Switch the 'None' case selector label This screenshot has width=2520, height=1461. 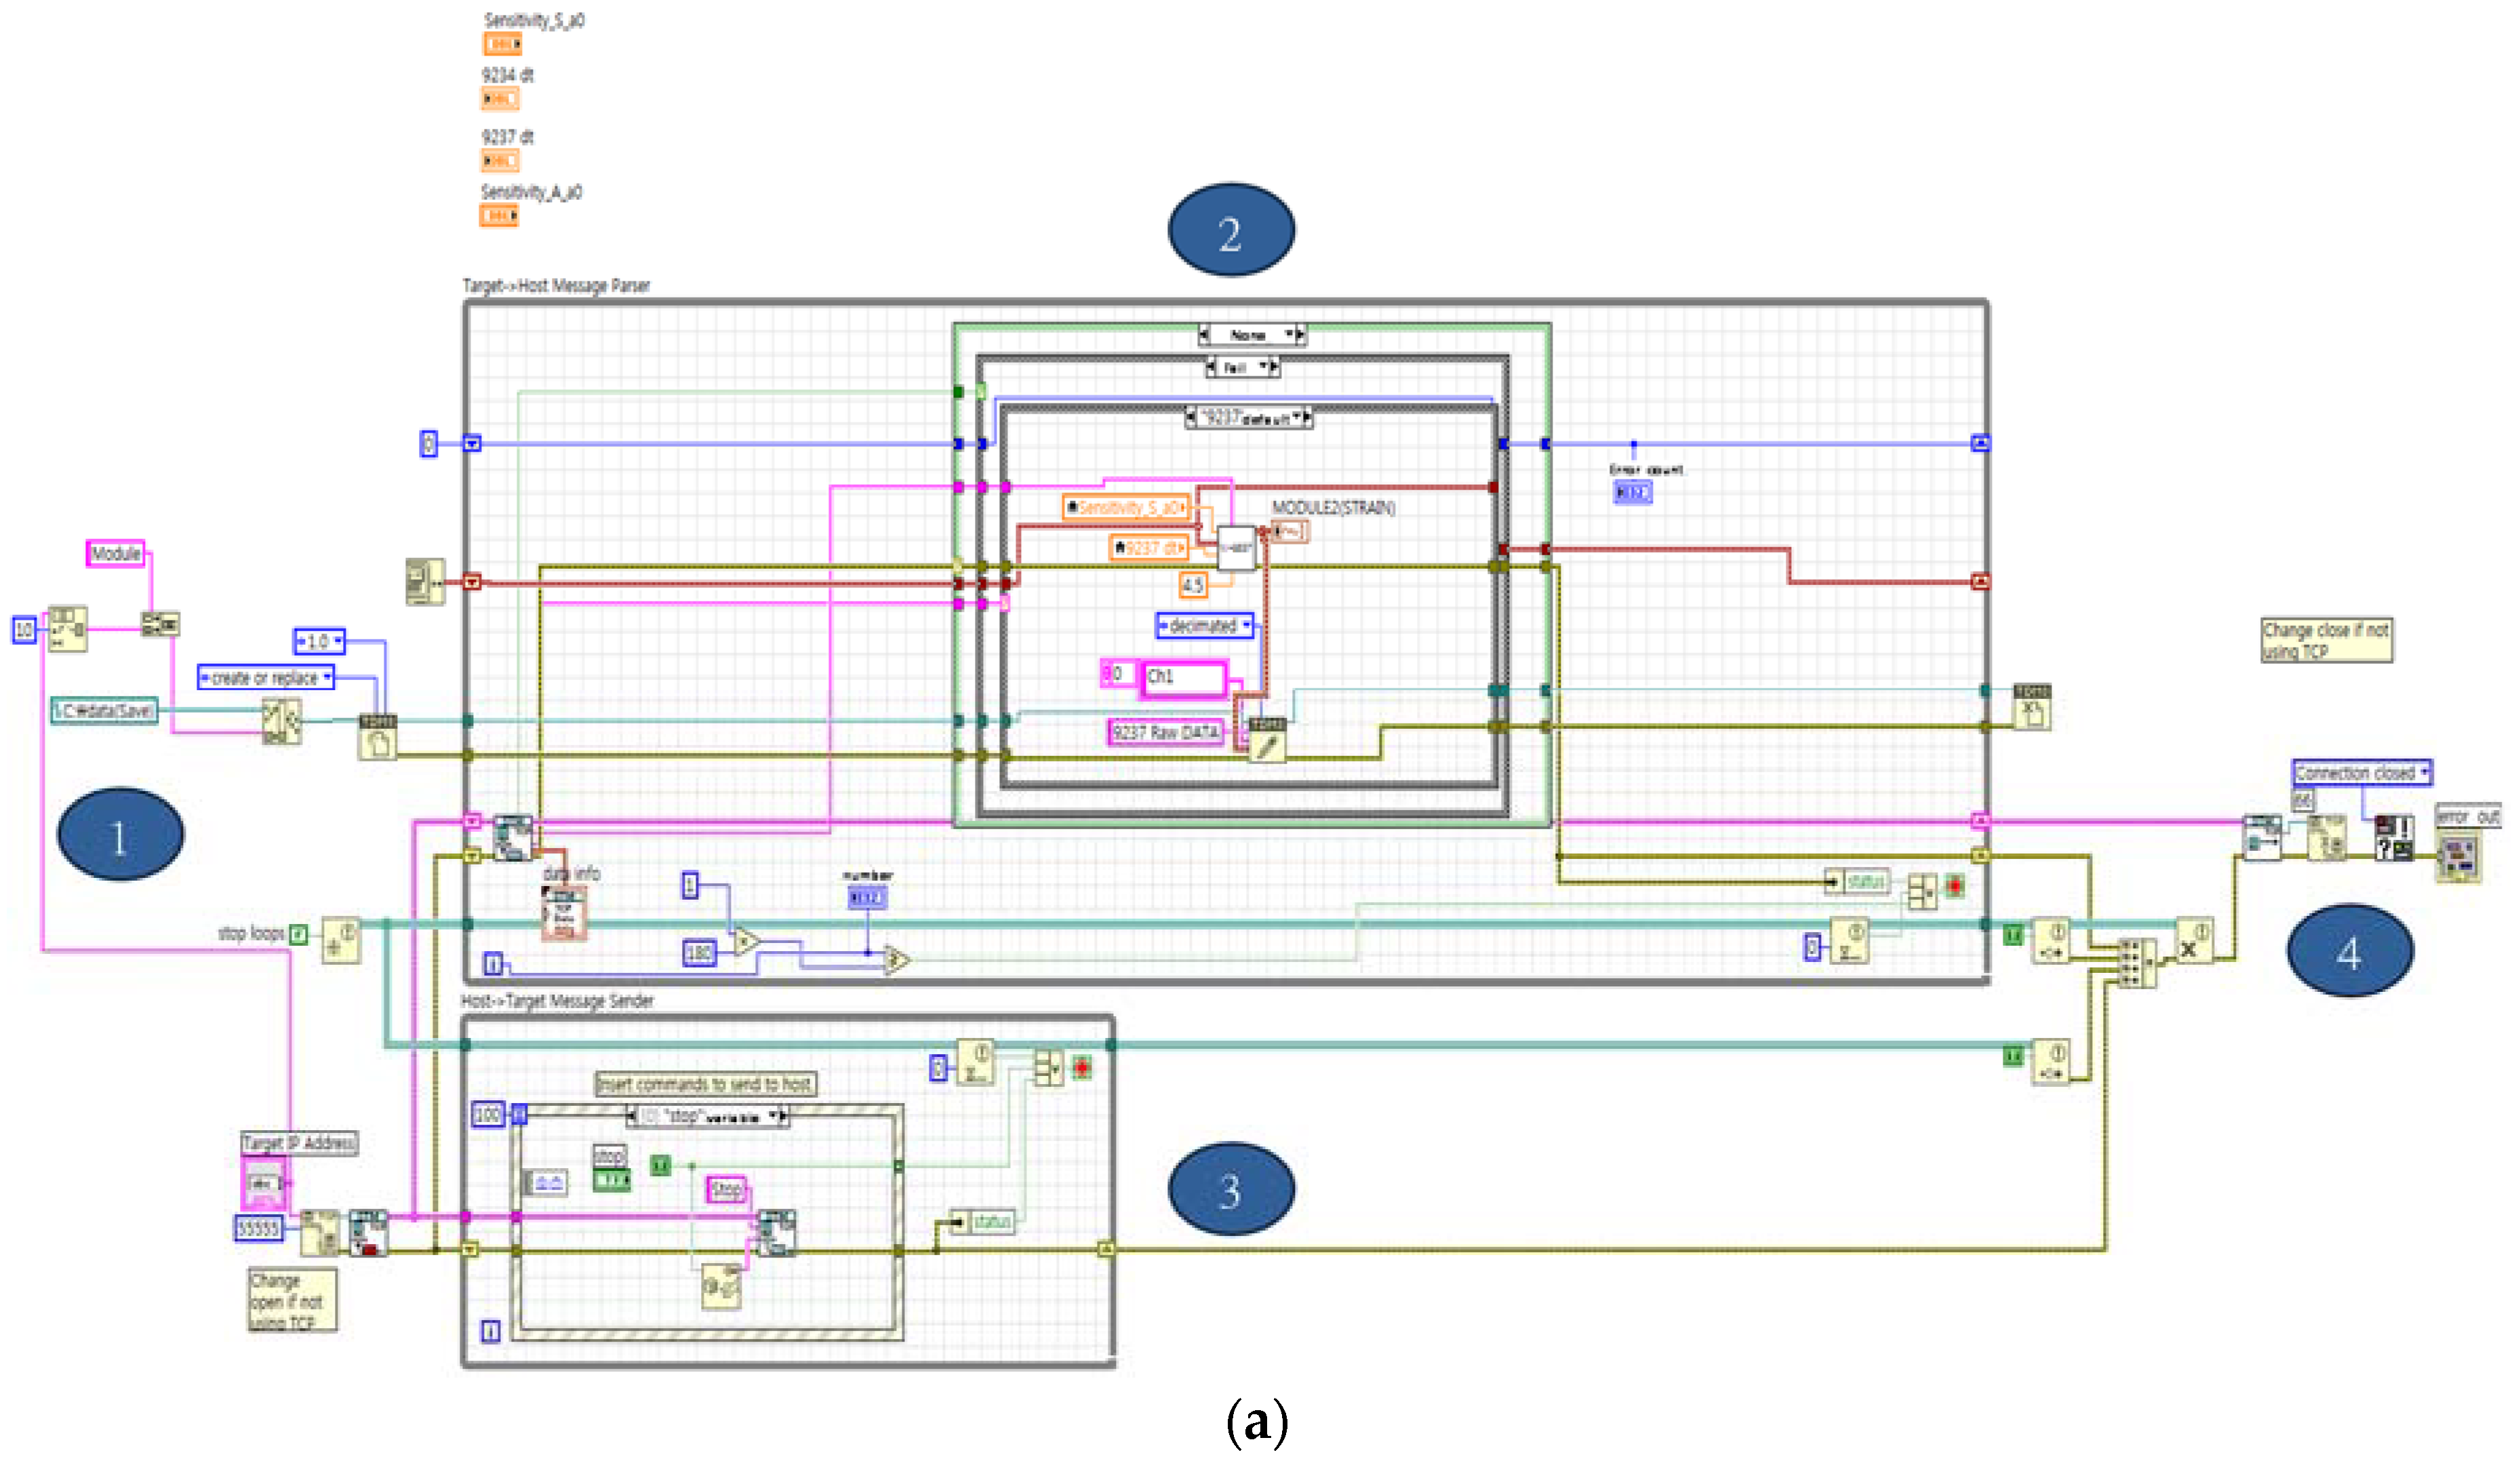[x=1251, y=335]
